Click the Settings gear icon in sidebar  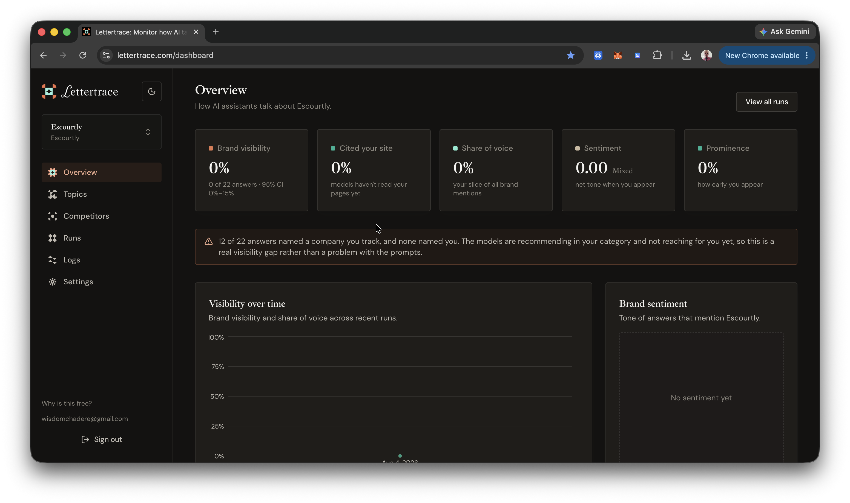[x=53, y=282]
